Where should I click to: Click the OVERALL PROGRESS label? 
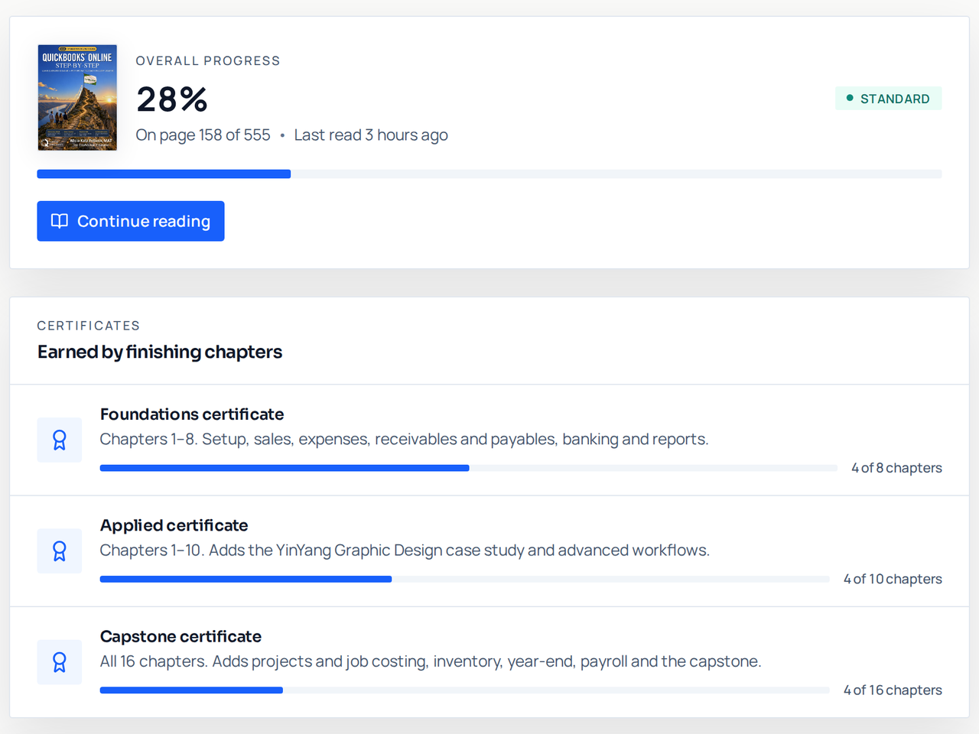[x=208, y=60]
